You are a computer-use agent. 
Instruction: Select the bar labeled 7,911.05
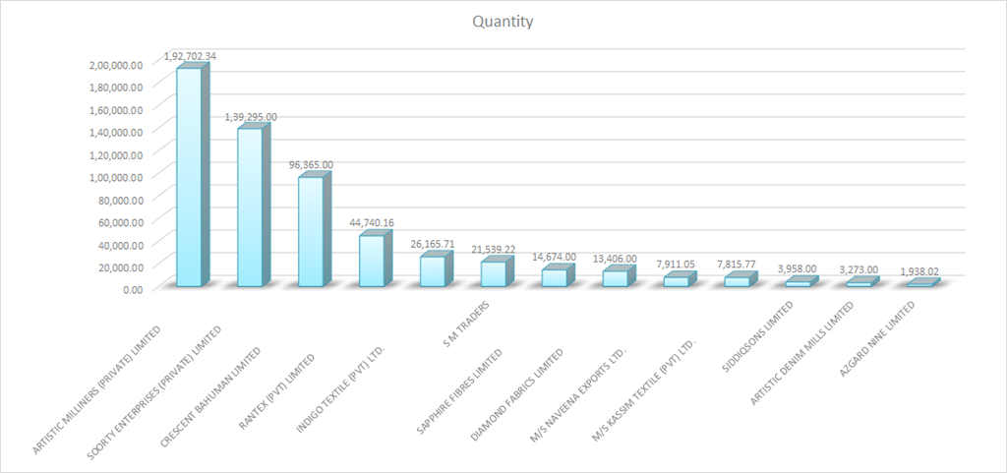pos(681,279)
